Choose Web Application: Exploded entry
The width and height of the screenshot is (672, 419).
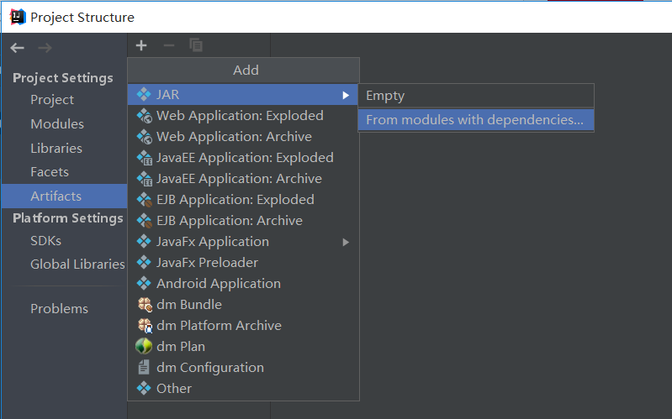242,116
